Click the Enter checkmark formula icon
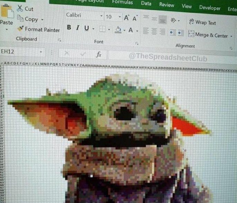Image resolution: width=237 pixels, height=203 pixels. (83, 54)
